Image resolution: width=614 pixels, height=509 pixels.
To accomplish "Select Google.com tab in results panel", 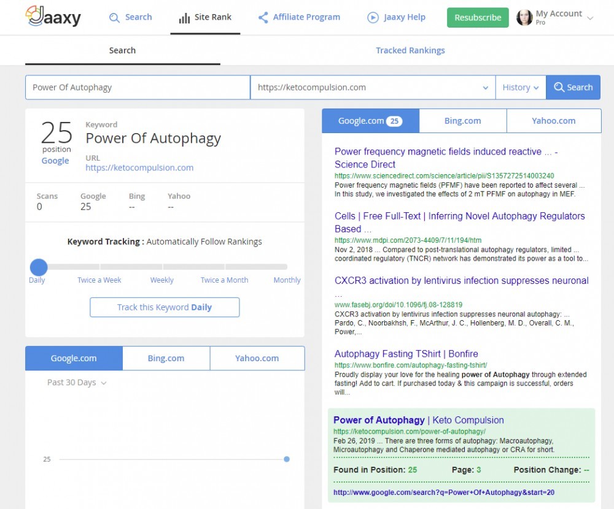I will coord(370,121).
